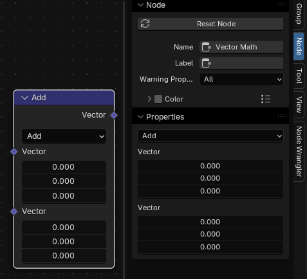Click the first Vector input socket on node

click(14, 152)
